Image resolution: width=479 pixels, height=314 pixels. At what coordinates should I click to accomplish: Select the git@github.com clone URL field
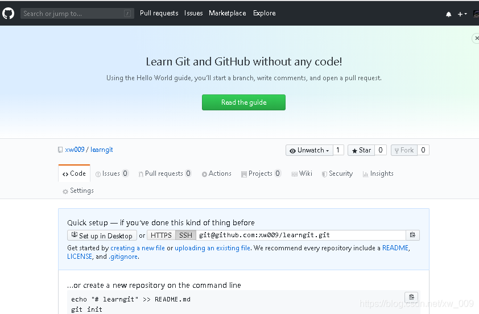(301, 235)
